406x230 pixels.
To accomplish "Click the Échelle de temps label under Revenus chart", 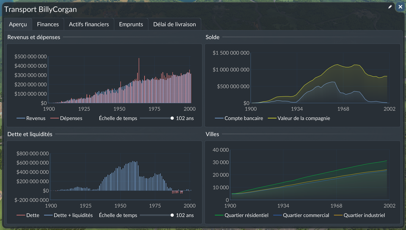I will 118,118.
